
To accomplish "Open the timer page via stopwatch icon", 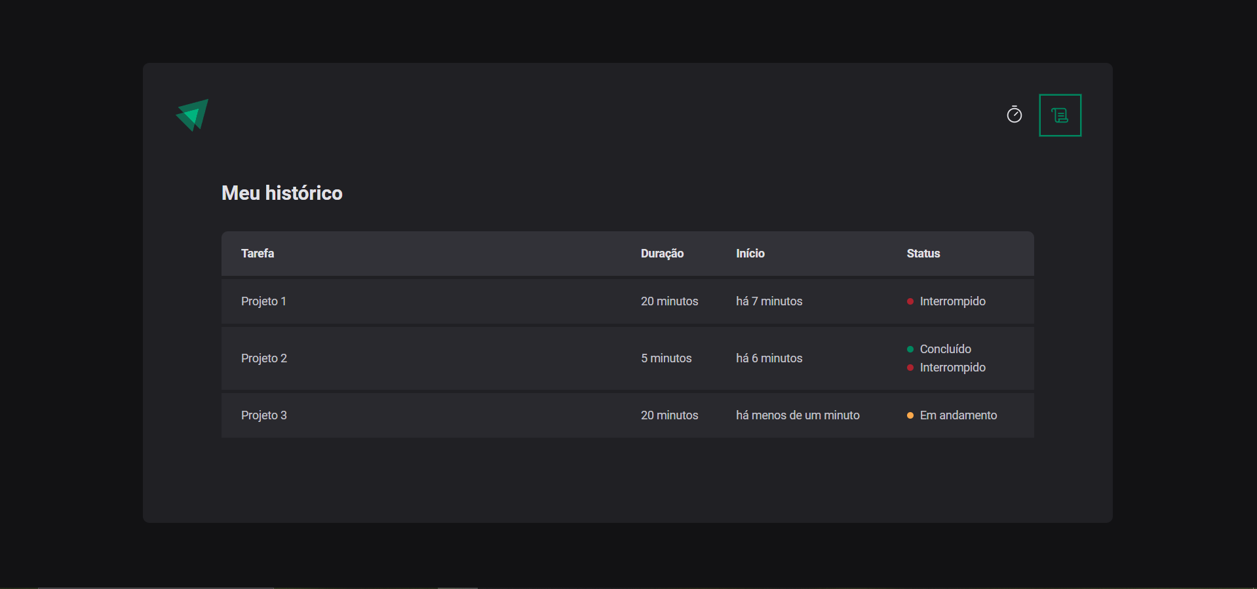I will 1014,115.
